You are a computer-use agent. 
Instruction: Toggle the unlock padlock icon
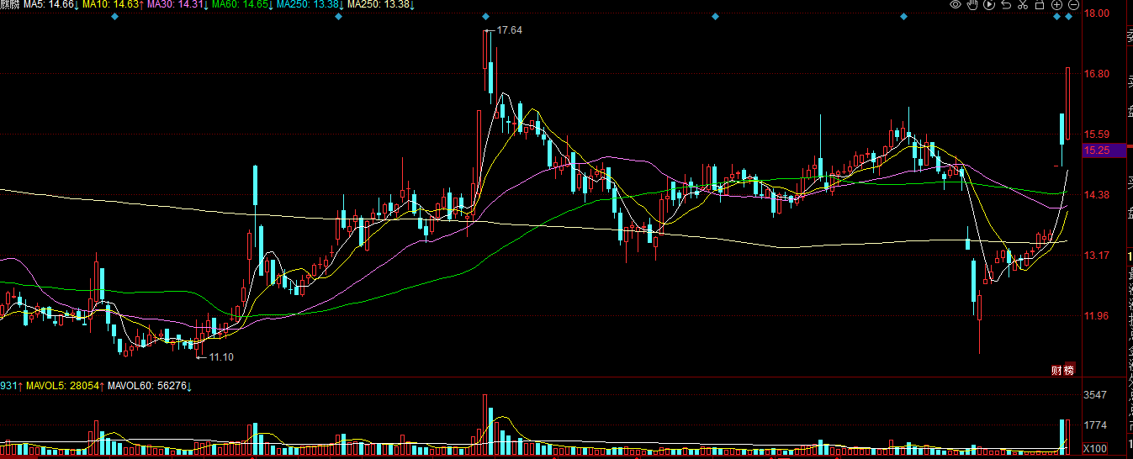pos(1040,5)
